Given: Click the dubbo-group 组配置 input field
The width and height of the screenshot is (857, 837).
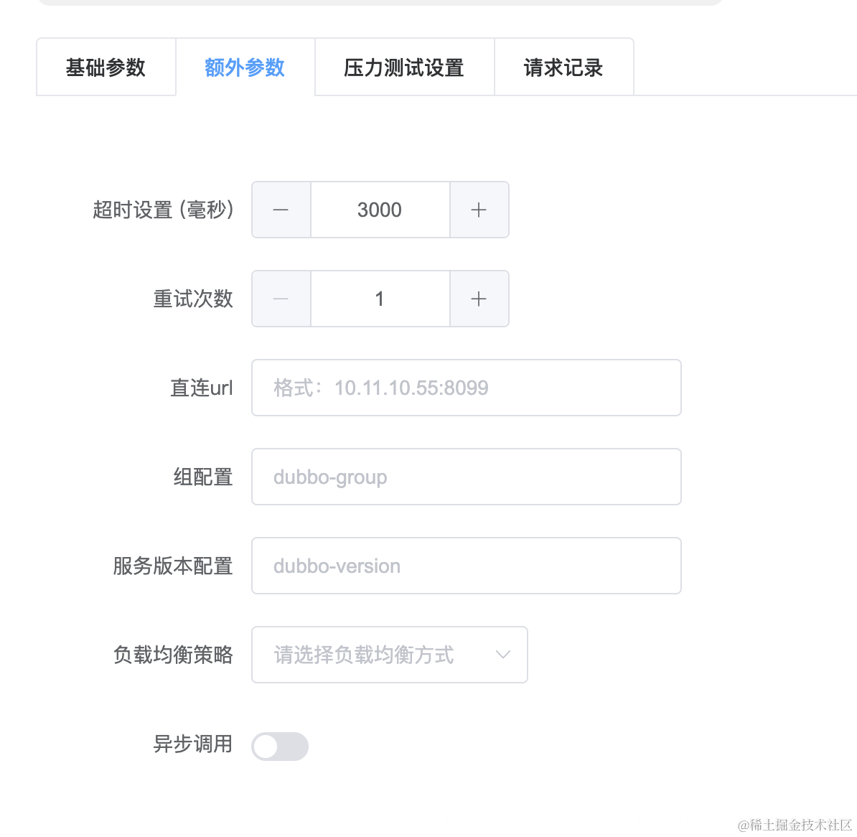Looking at the screenshot, I should [x=466, y=477].
